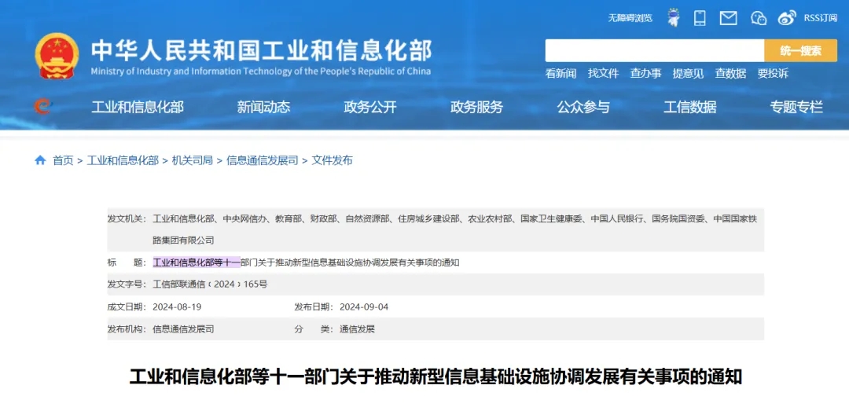Open the 专题专栏 navigation menu
This screenshot has width=849, height=411.
[796, 107]
